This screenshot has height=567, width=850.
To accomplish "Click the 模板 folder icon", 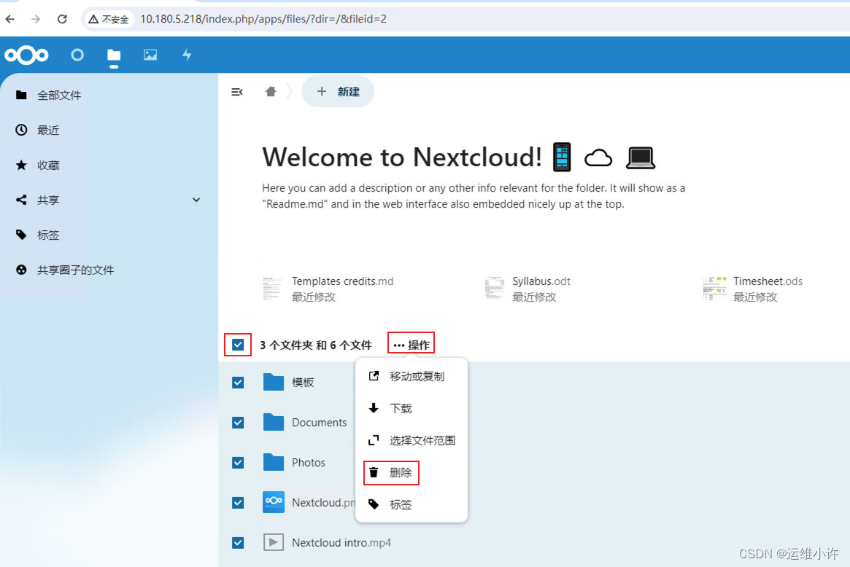I will (274, 383).
